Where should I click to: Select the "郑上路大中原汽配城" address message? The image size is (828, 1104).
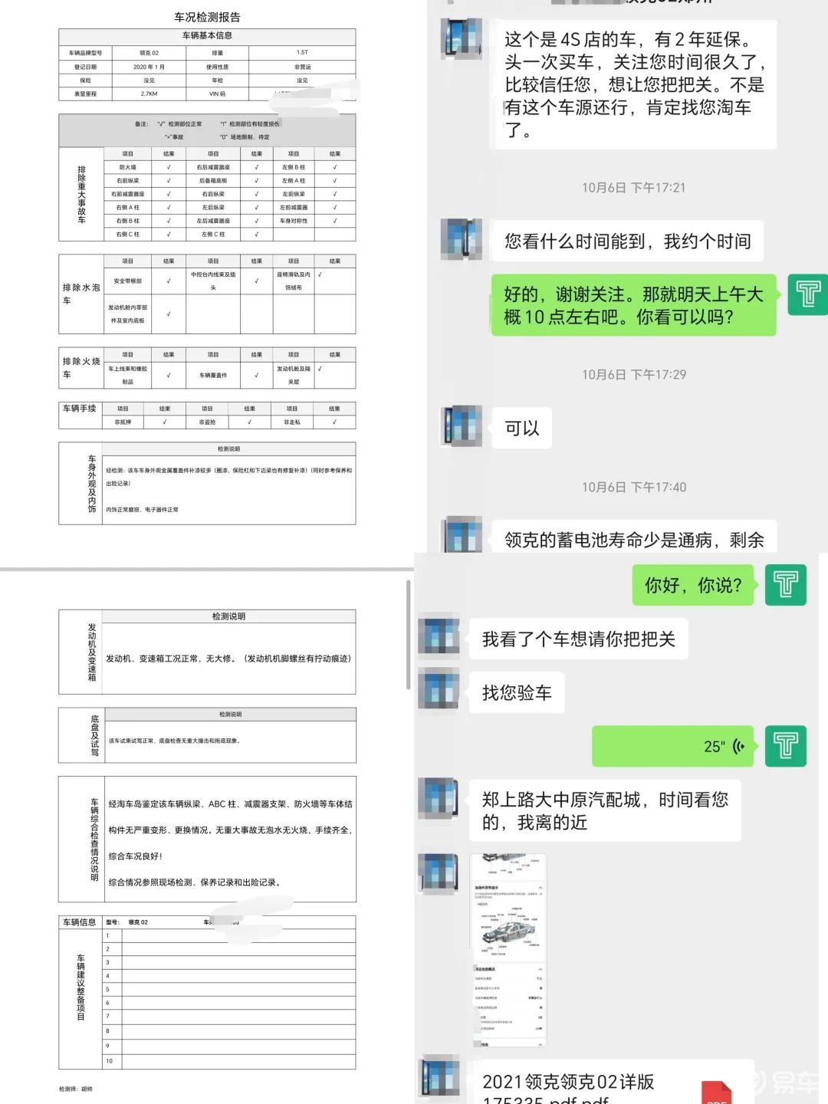click(x=604, y=810)
